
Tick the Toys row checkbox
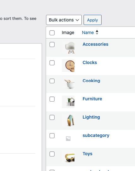pos(52,154)
